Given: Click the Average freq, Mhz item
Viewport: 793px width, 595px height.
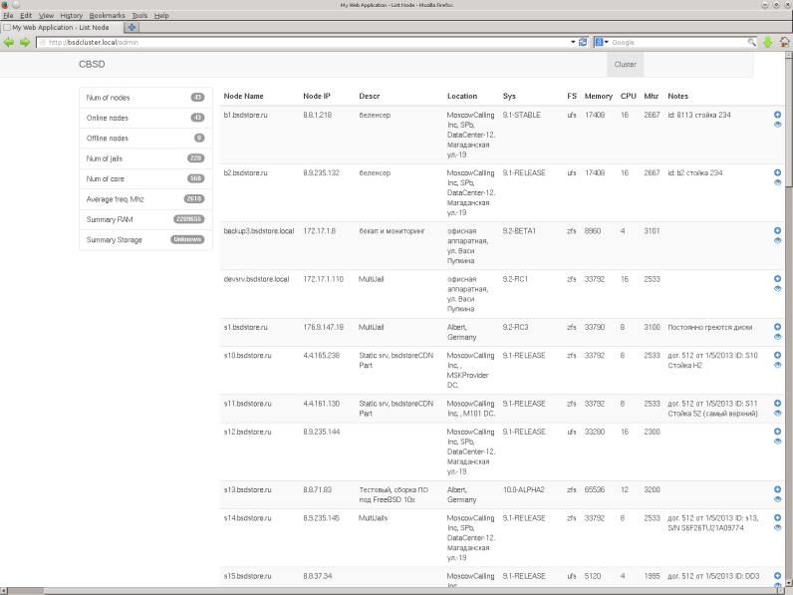Looking at the screenshot, I should coord(145,199).
